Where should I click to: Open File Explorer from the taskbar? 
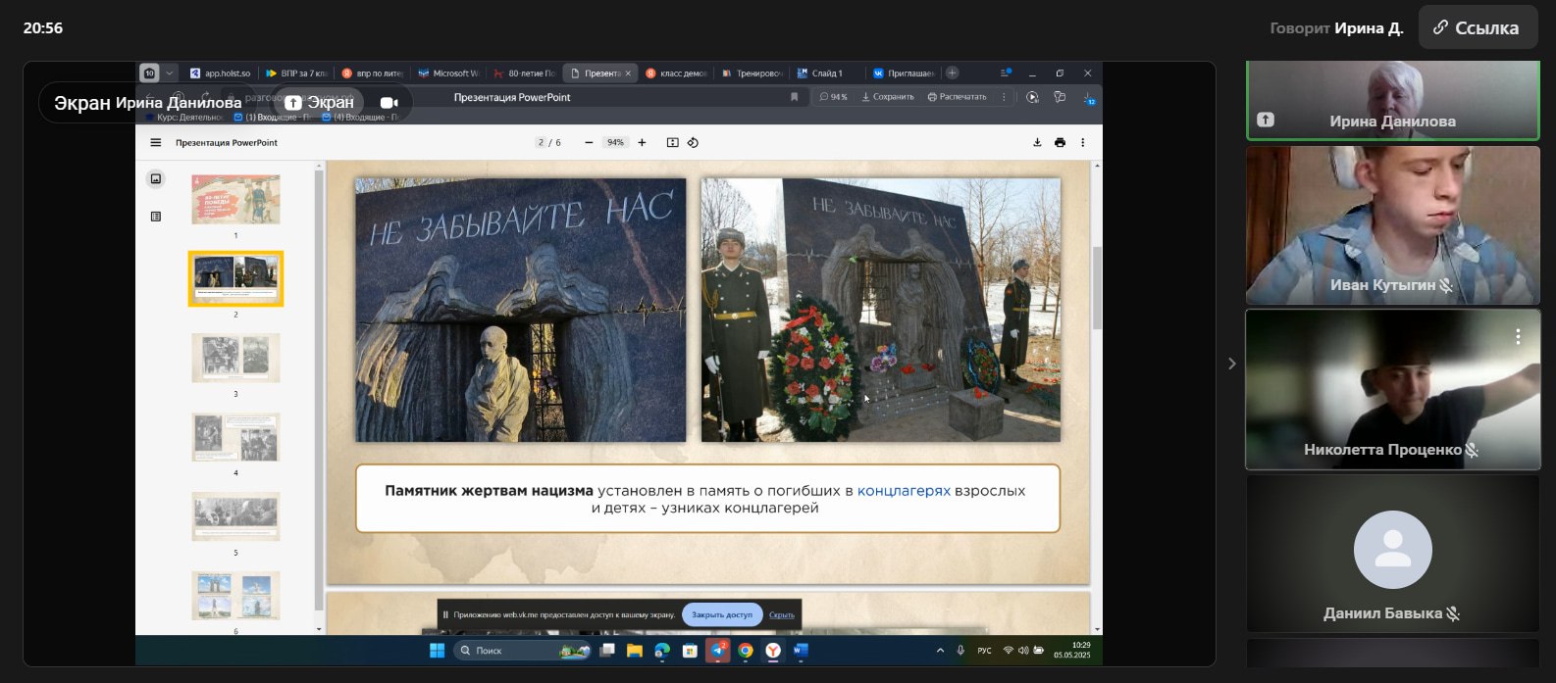coord(635,651)
